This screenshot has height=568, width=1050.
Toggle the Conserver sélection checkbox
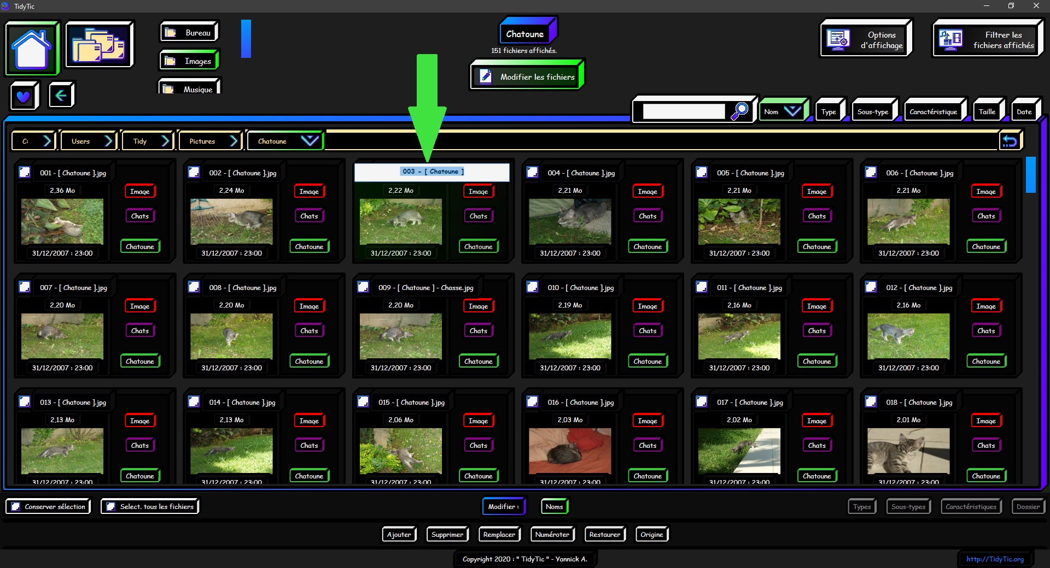coord(16,507)
